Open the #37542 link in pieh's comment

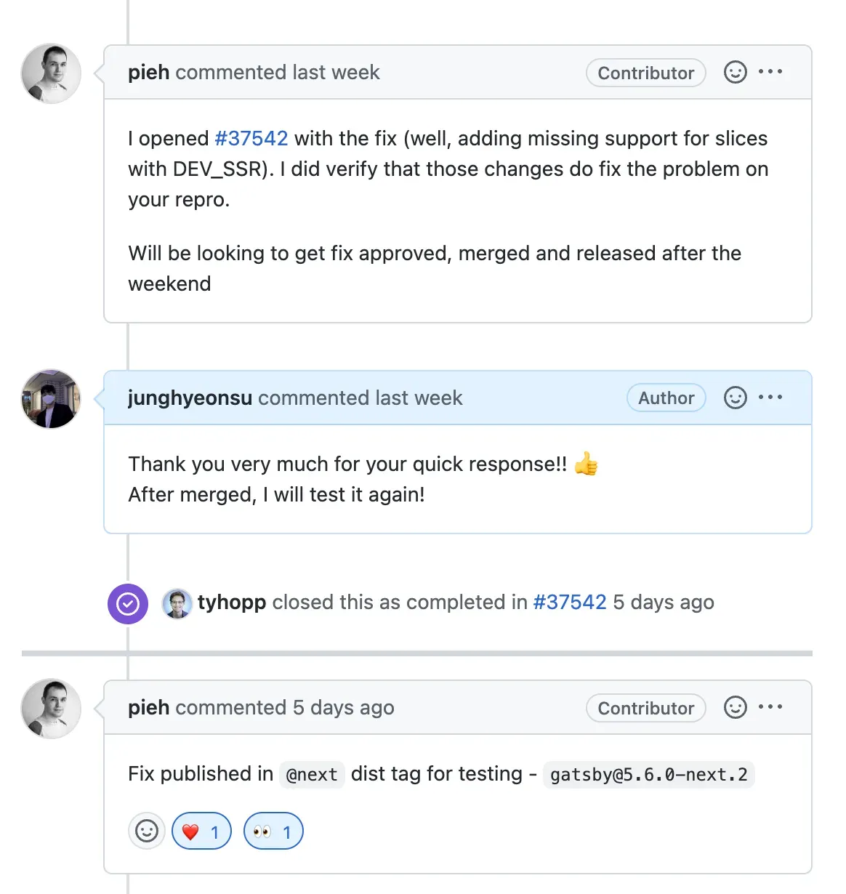coord(251,138)
